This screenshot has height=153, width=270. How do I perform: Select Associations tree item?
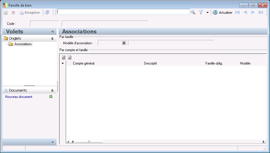[23, 44]
